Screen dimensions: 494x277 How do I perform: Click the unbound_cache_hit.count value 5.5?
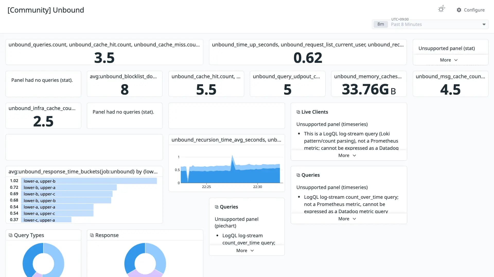click(206, 90)
